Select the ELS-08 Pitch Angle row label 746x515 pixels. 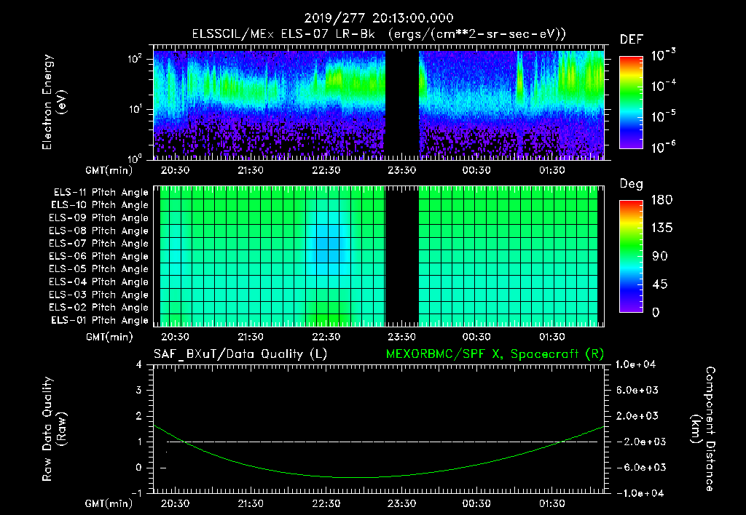[x=99, y=231]
